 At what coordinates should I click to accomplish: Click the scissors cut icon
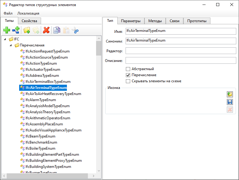coord(75,30)
